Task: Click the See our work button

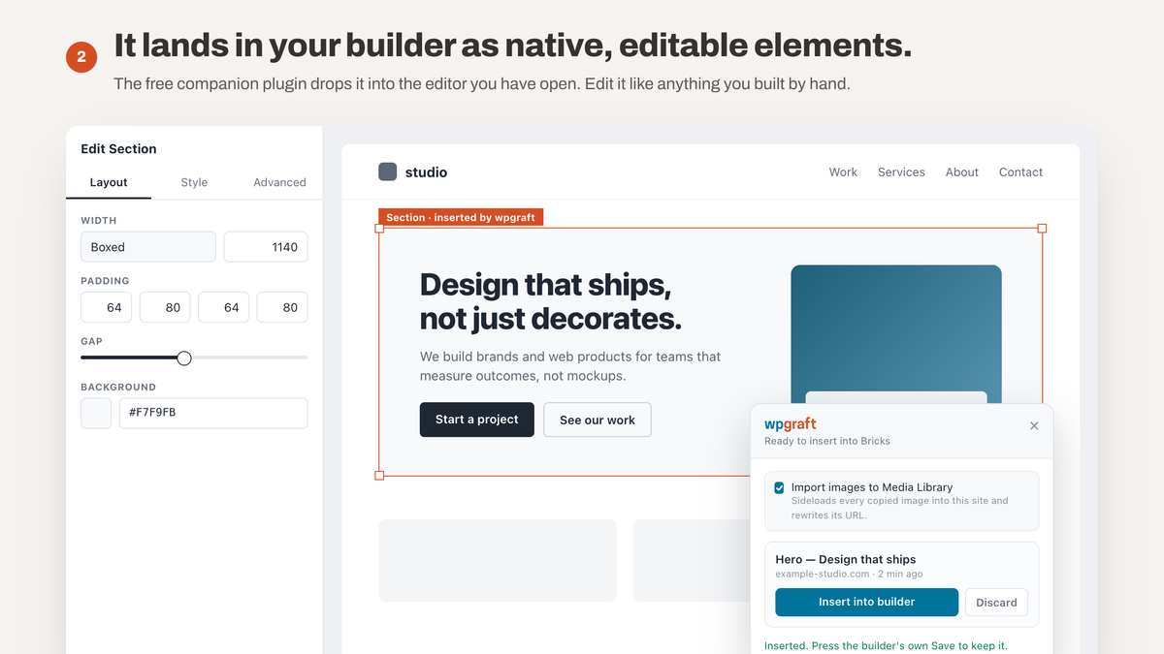Action: 598,420
